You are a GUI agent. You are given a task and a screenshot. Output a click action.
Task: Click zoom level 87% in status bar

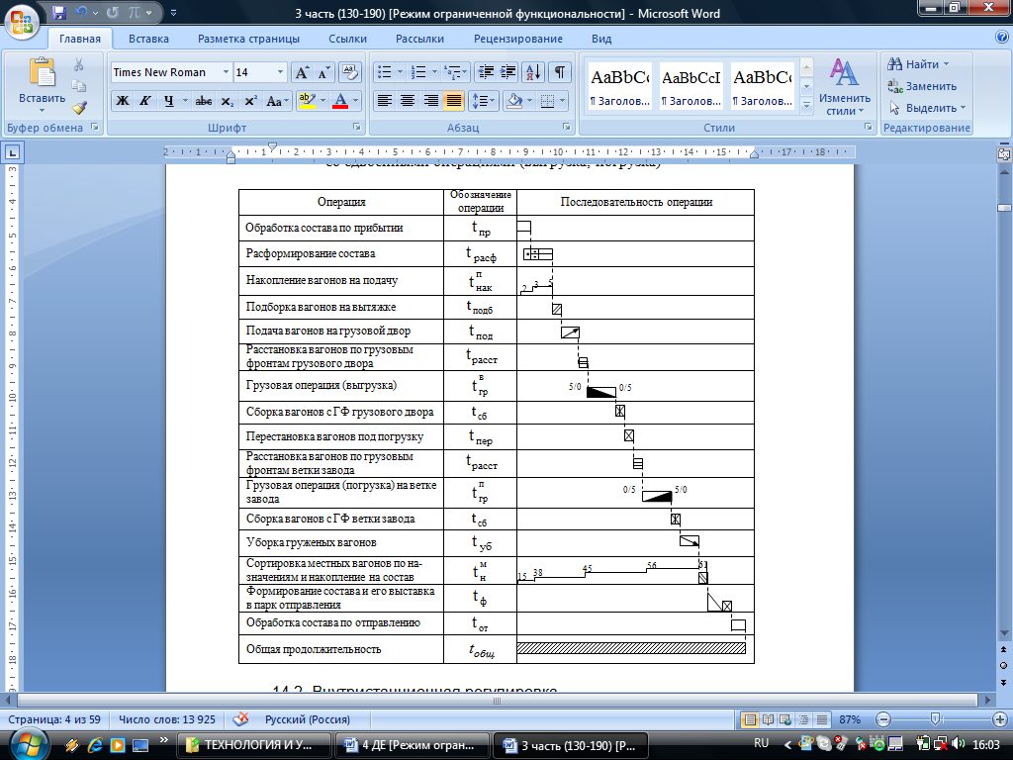[850, 719]
